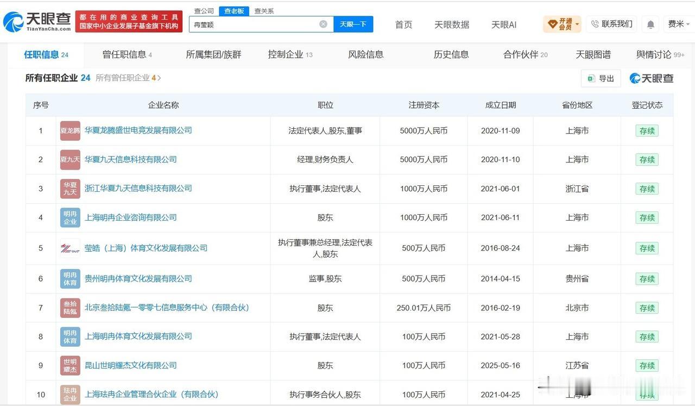Click the phone icon on 联系我们
The image size is (695, 406).
(595, 24)
